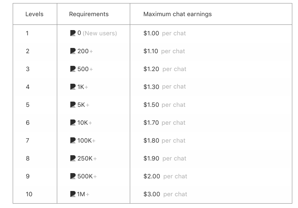The image size is (298, 208).
Task: Click the points icon beside 0 (New users)
Action: (73, 33)
